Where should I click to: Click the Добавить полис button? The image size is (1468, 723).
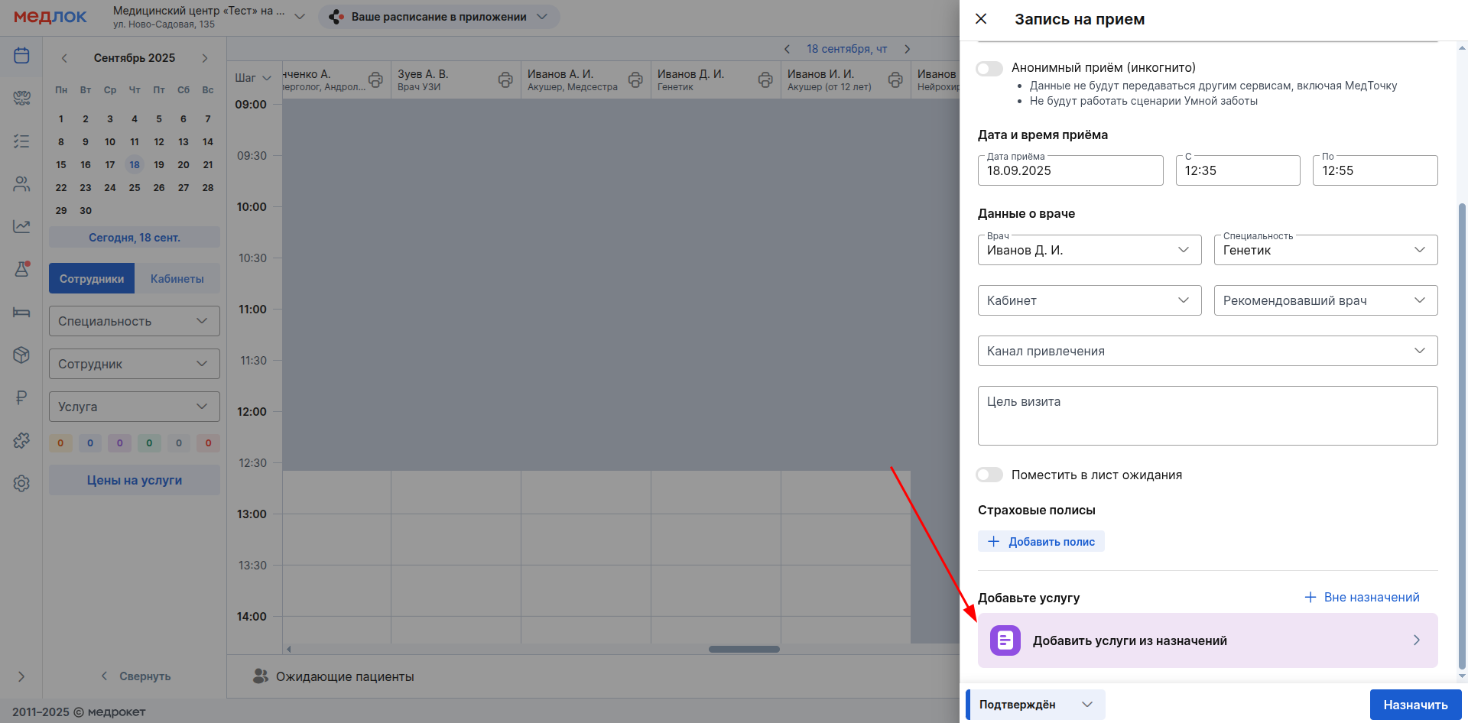click(x=1041, y=542)
